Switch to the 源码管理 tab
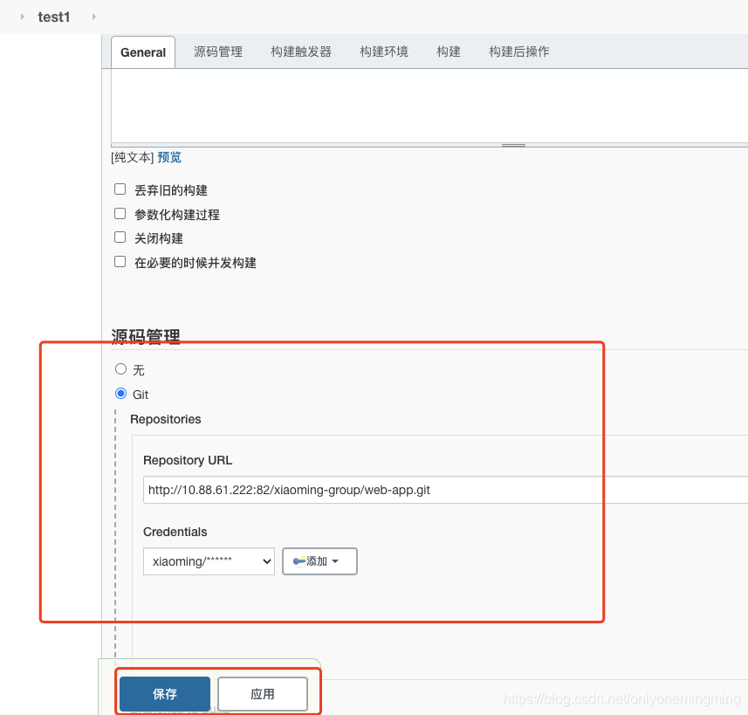Viewport: 748px width, 715px height. (218, 52)
